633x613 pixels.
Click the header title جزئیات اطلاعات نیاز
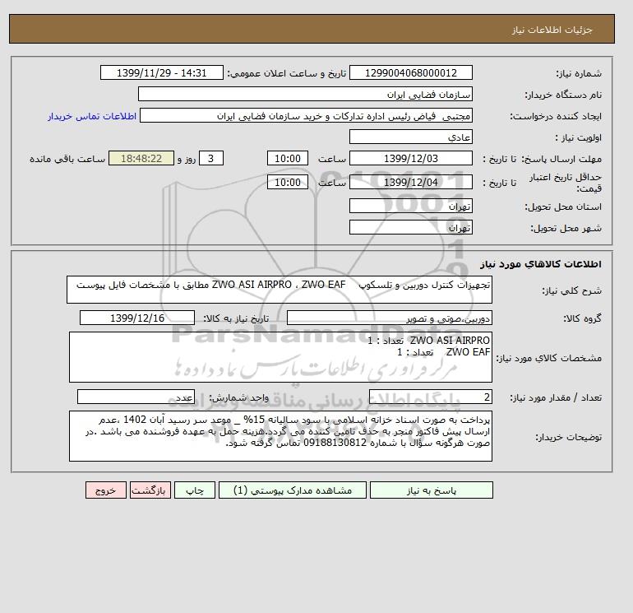[552, 30]
